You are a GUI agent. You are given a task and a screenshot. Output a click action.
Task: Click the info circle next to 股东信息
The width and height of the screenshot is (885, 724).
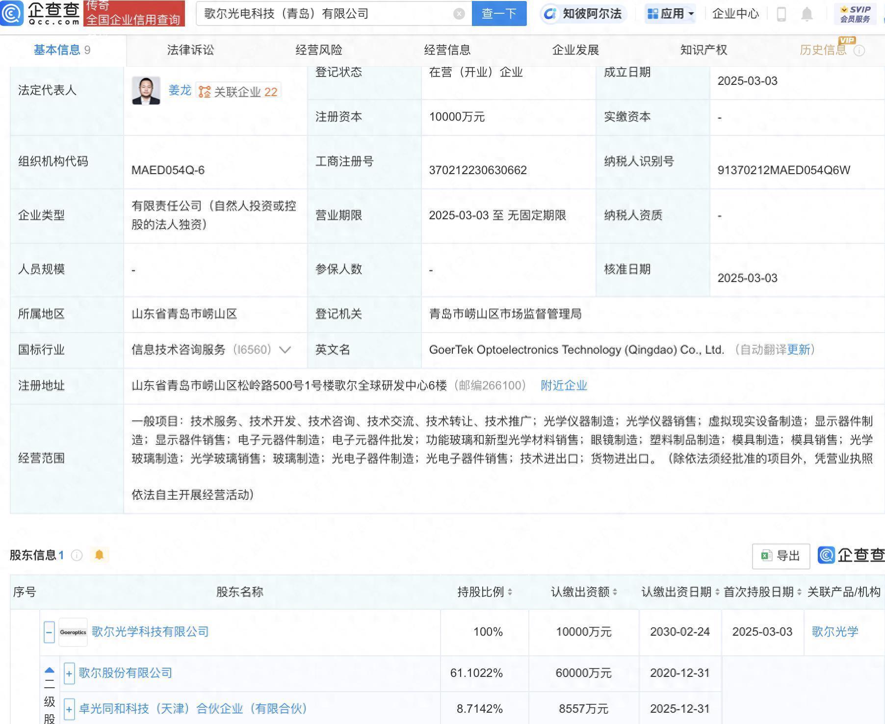coord(76,556)
